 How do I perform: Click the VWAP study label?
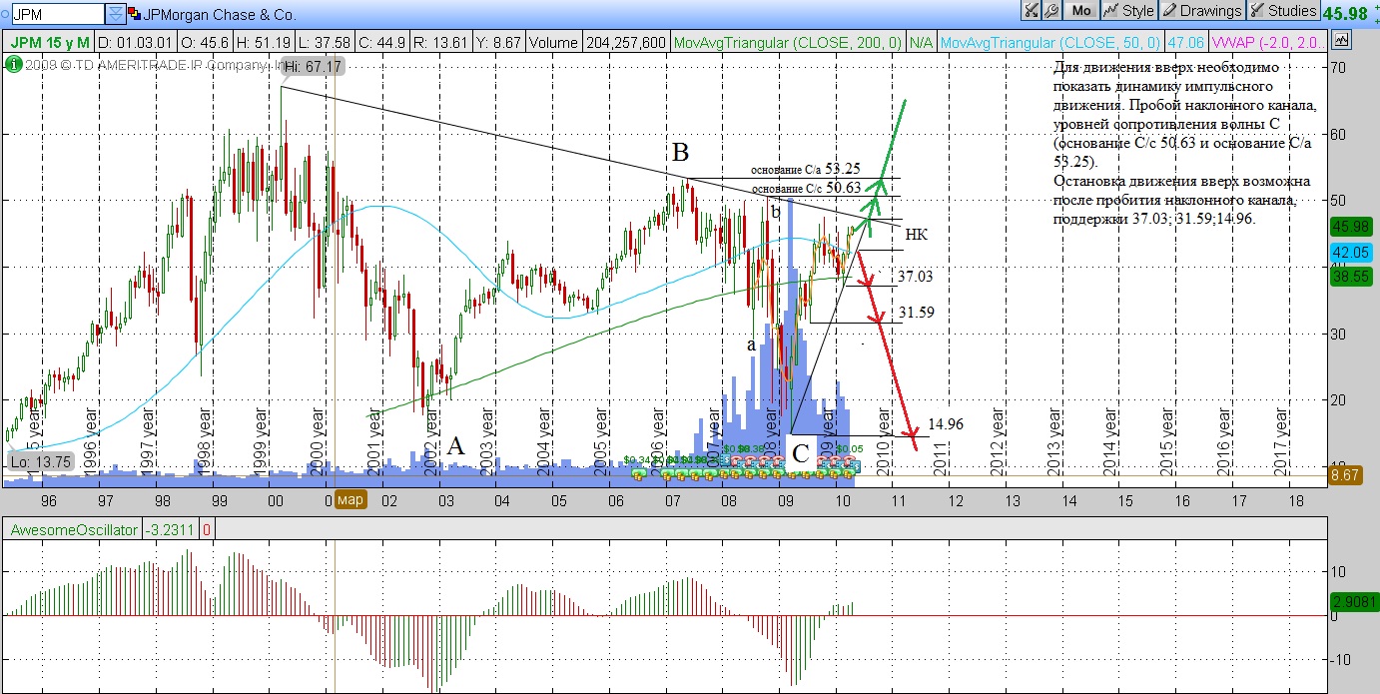(1268, 42)
